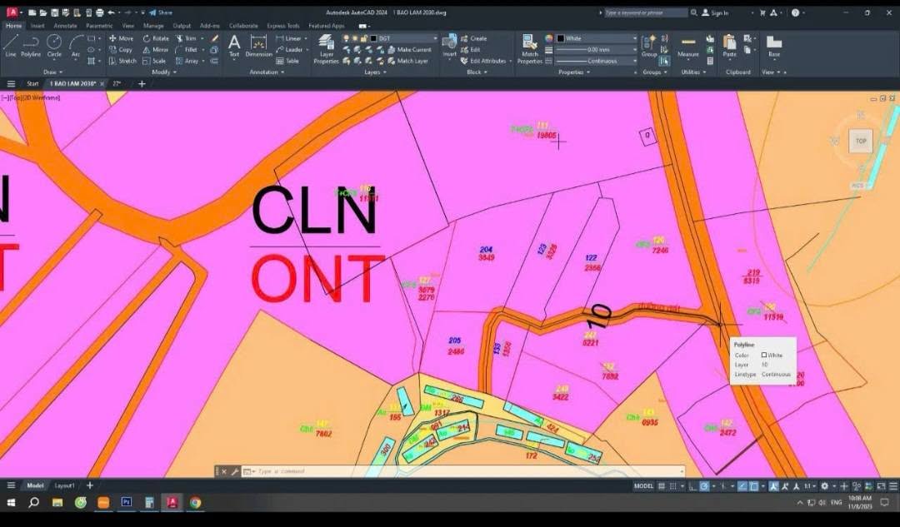The image size is (900, 527).
Task: Open the Annotate ribbon tab
Action: point(65,26)
